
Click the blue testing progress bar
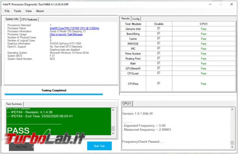tap(54, 95)
